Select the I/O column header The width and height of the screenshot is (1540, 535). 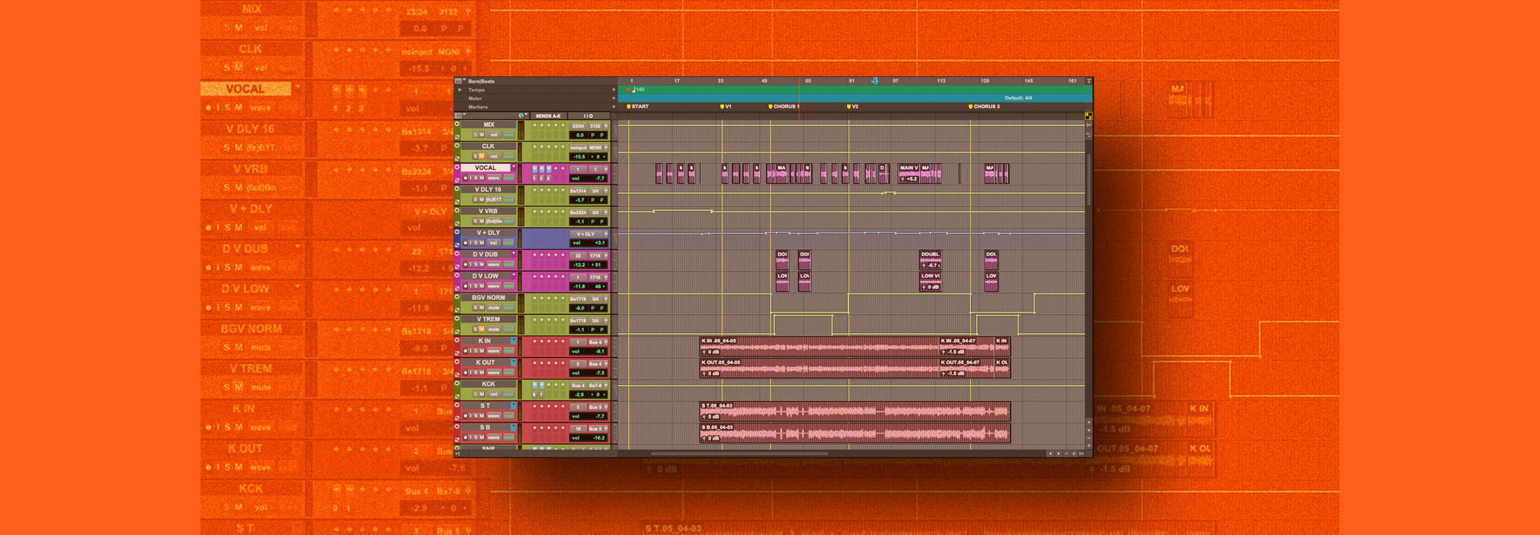588,115
